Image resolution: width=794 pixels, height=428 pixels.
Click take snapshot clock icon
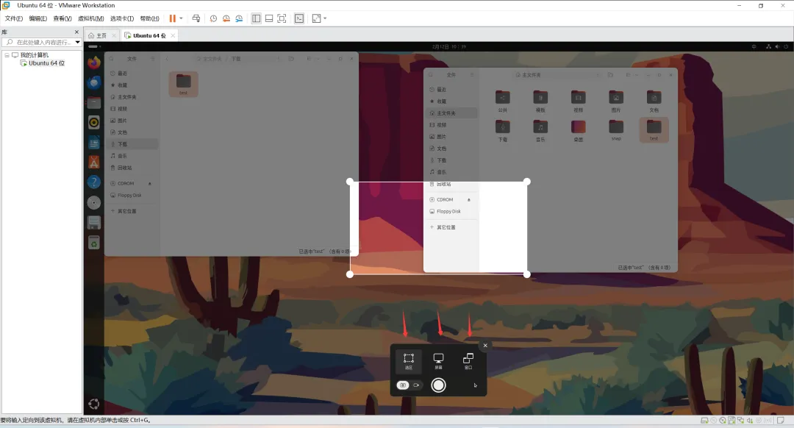pos(213,18)
